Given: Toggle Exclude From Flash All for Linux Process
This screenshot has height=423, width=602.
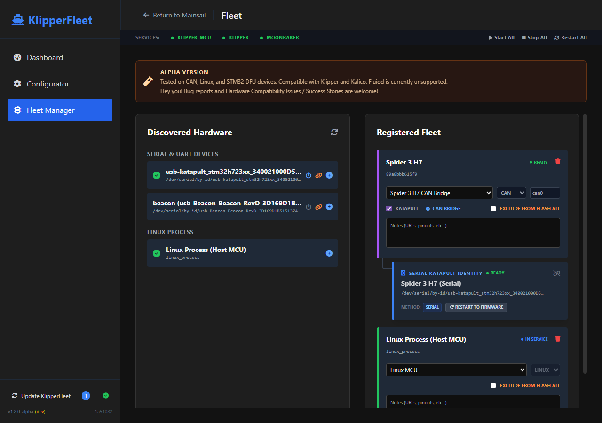Looking at the screenshot, I should tap(493, 385).
